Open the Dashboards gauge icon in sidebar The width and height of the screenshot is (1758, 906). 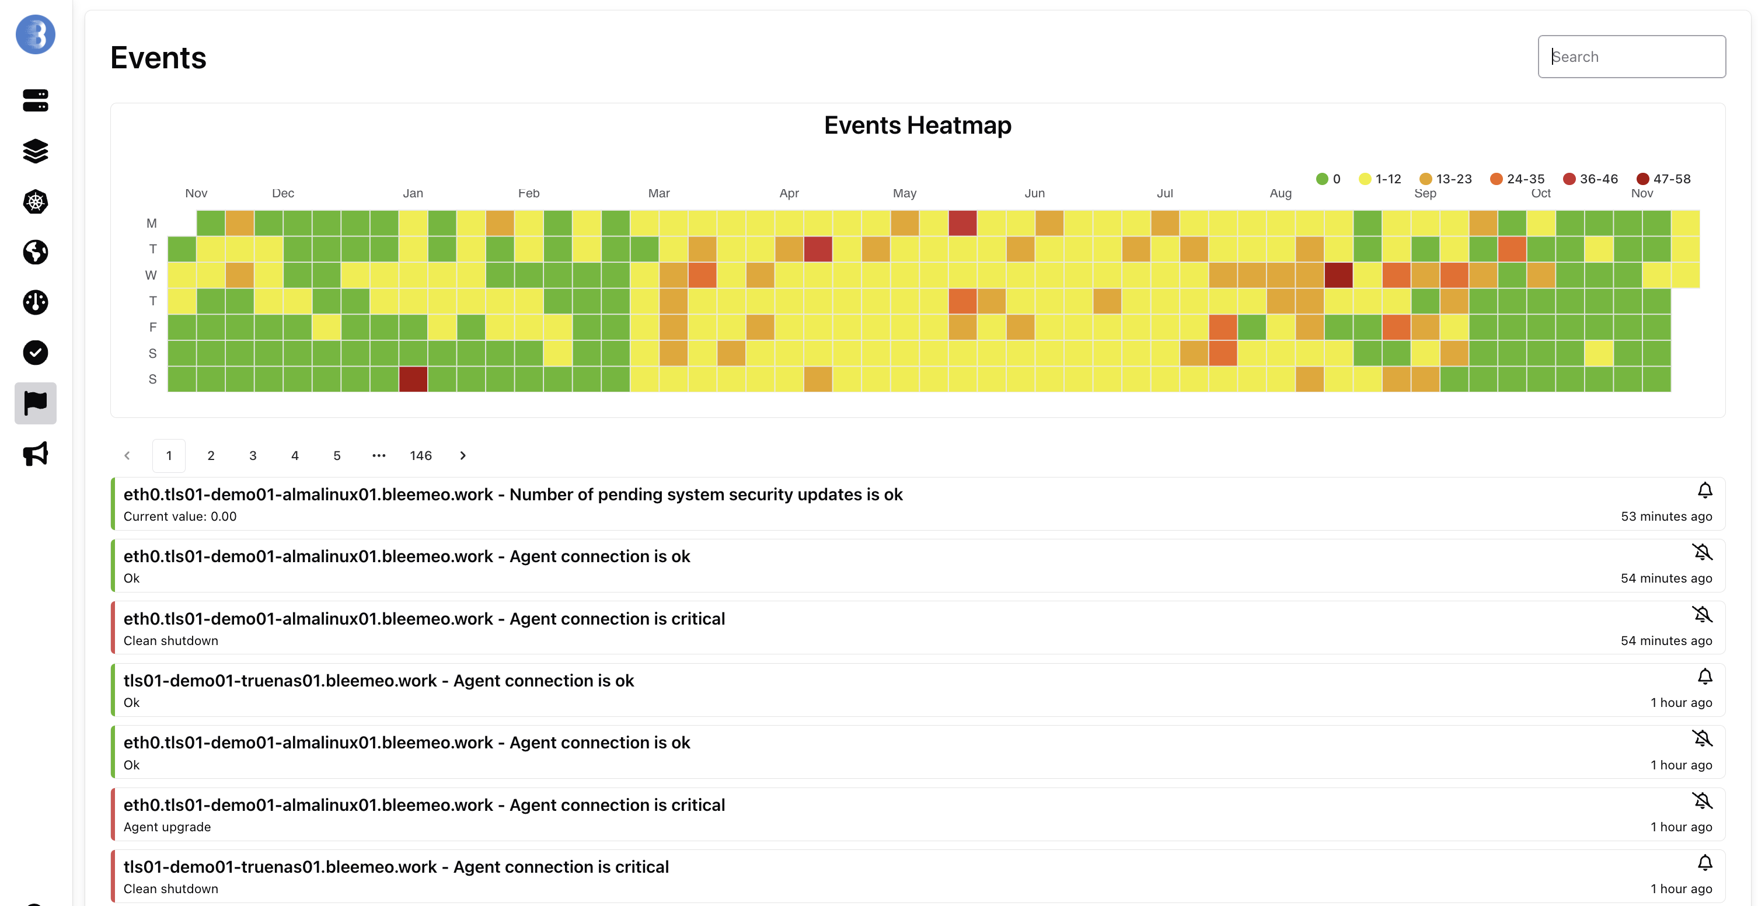(35, 302)
